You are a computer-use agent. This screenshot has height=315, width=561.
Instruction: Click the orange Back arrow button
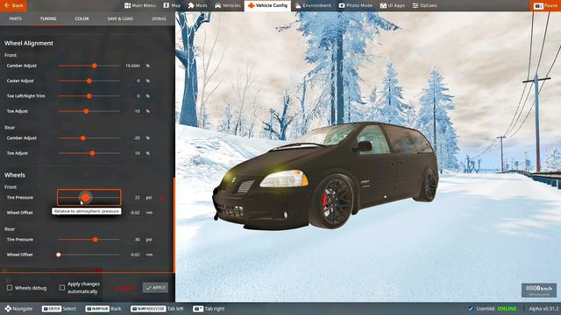click(13, 5)
